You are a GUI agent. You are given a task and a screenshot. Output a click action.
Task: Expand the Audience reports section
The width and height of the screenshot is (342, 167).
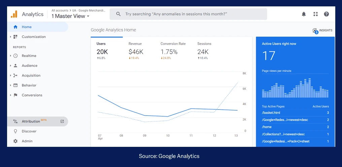(x=29, y=66)
